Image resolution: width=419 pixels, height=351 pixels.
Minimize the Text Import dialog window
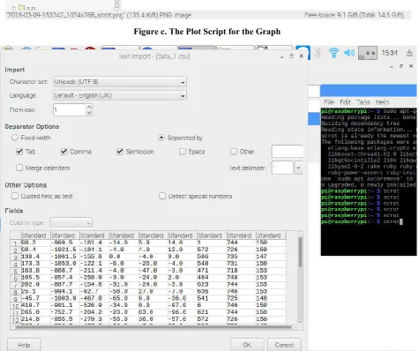[281, 56]
